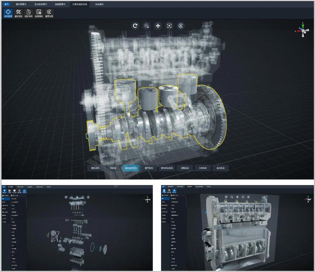Activate the four-arrow pan tool in main viewport
This screenshot has height=272, width=315.
point(158,26)
